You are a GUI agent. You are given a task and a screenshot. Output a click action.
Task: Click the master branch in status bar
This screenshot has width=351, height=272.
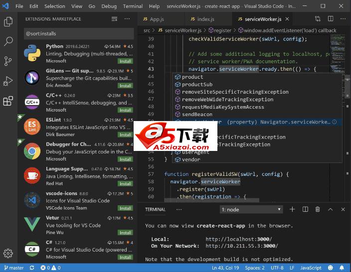[14, 268]
